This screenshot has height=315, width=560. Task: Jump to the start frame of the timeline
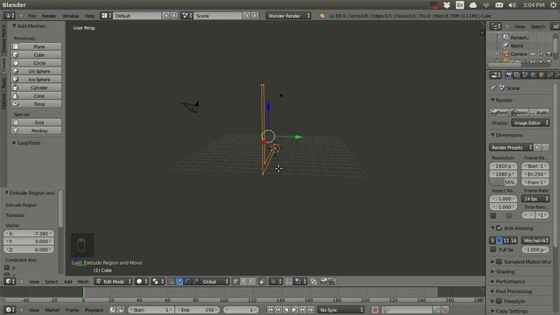(x=270, y=310)
